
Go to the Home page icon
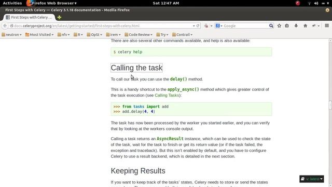pos(305,25)
